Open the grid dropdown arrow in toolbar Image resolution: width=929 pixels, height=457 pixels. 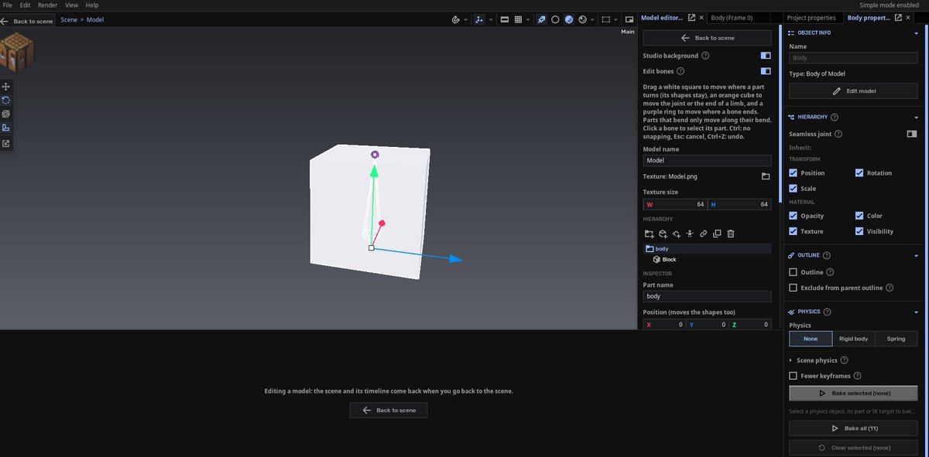click(528, 20)
